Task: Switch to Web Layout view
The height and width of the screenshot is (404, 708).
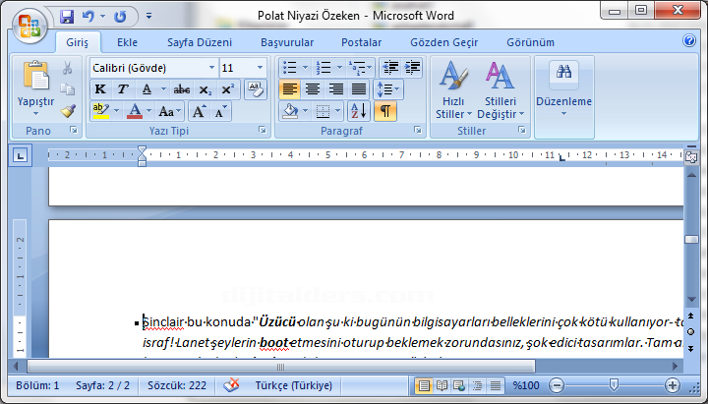Action: [459, 385]
